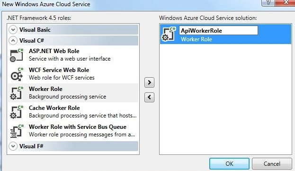Click 'Service with a web user interface' description
Screen dimensions: 295x171
70,59
